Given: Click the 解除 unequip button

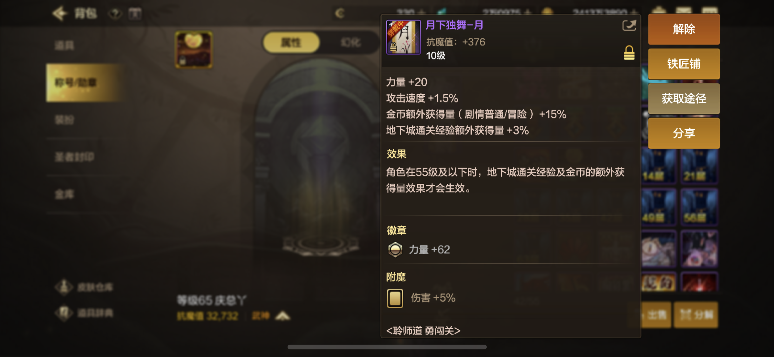Looking at the screenshot, I should coord(684,29).
